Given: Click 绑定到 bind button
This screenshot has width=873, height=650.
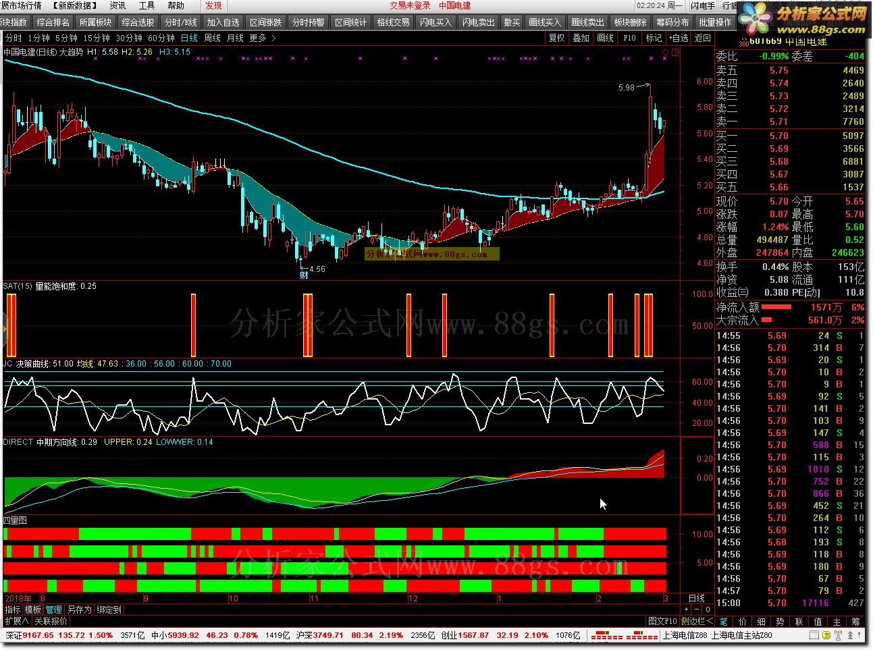Looking at the screenshot, I should click(109, 610).
